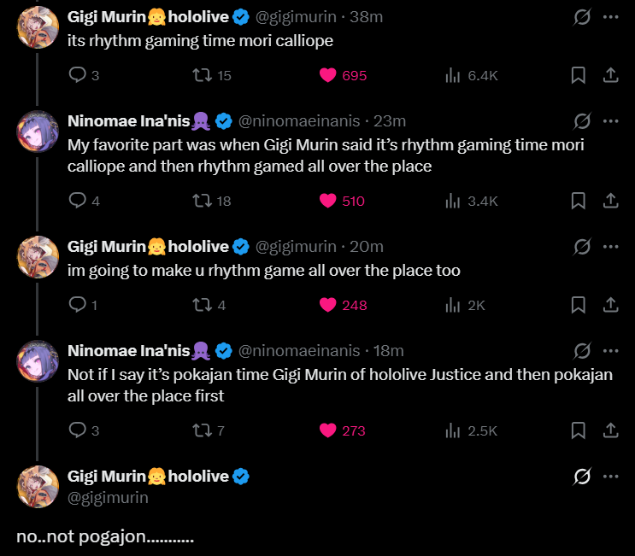Viewport: 635px width, 556px height.
Task: Click Ninomae Ina'nis display name at 23m
Action: (129, 121)
